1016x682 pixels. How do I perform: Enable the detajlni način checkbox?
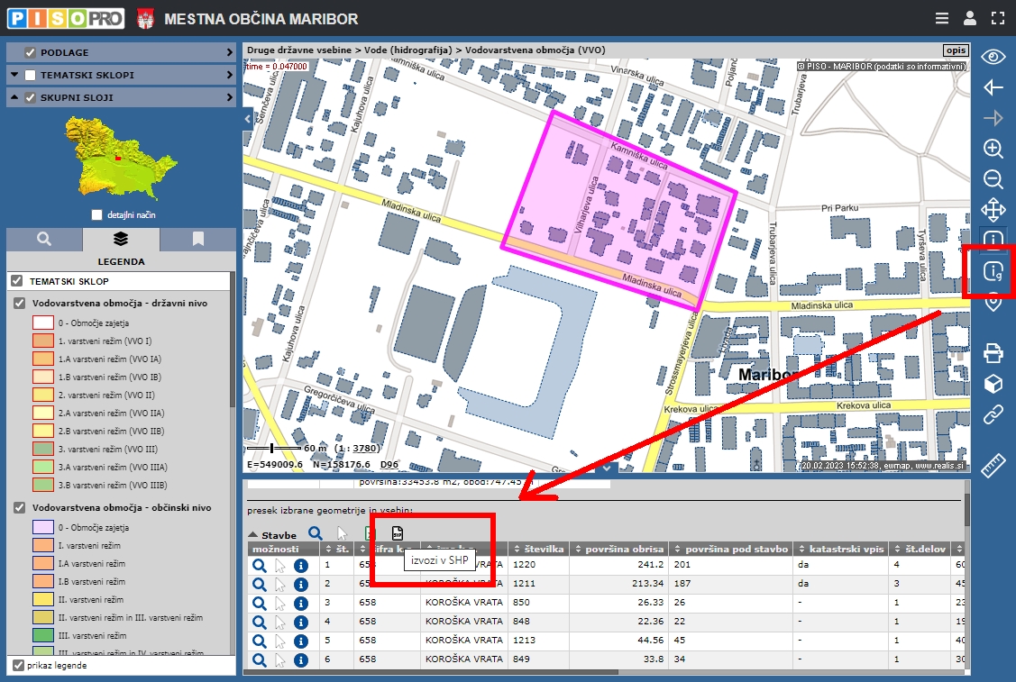tap(97, 215)
